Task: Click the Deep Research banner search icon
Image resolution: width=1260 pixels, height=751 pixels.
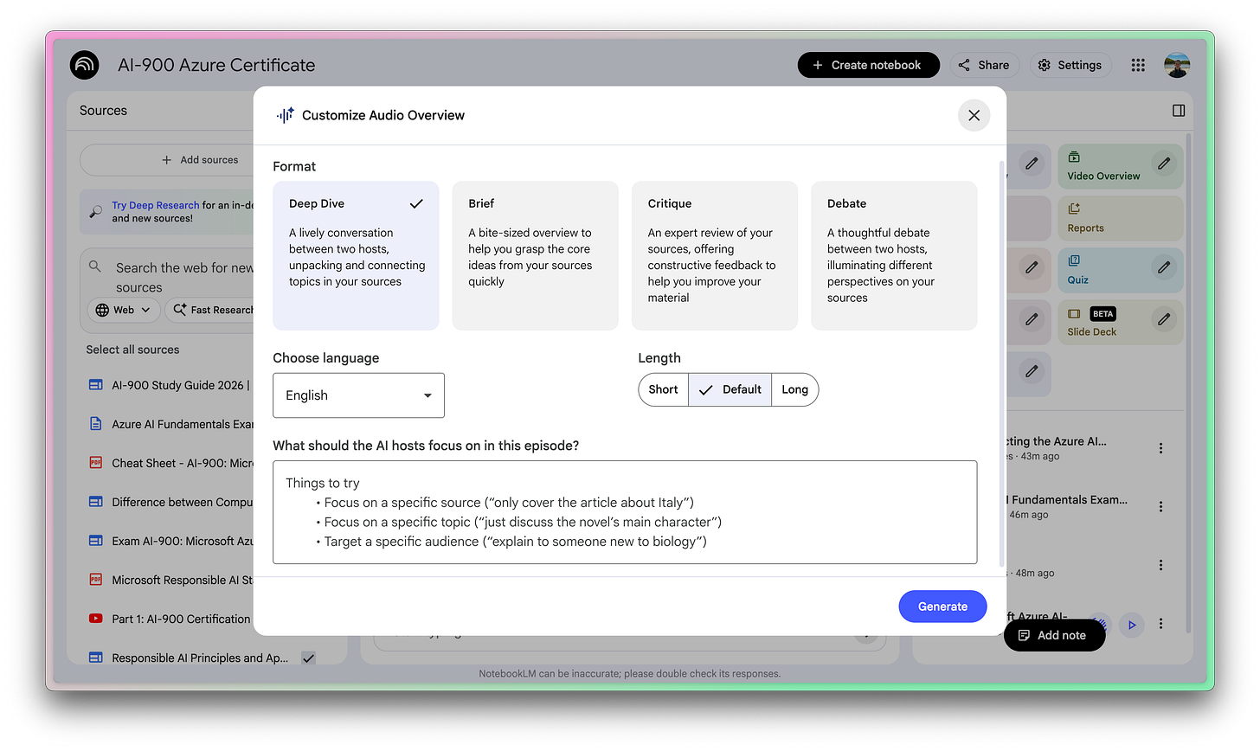Action: coord(96,211)
